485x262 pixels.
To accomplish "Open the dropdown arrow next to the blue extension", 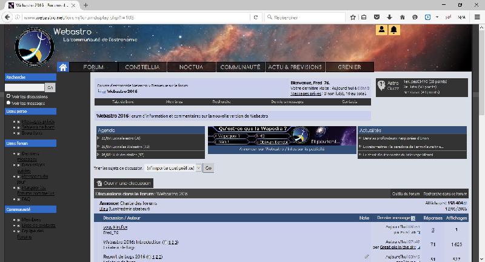I will coord(436,18).
